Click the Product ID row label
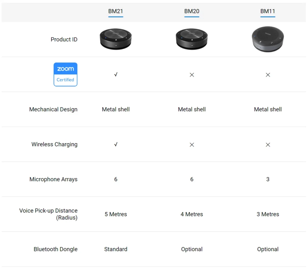This screenshot has height=272, width=308. pyautogui.click(x=64, y=40)
